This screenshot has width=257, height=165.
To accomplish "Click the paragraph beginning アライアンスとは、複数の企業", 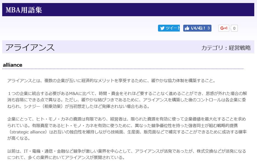I will pyautogui.click(x=111, y=80).
